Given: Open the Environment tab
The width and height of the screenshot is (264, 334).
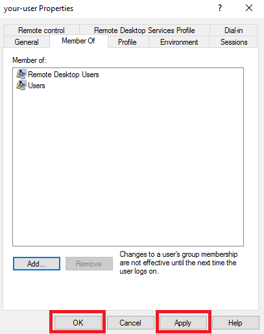Looking at the screenshot, I should pyautogui.click(x=179, y=42).
